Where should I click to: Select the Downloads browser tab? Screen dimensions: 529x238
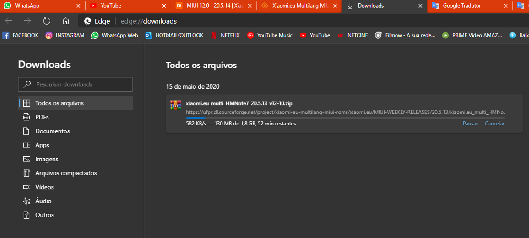point(384,6)
